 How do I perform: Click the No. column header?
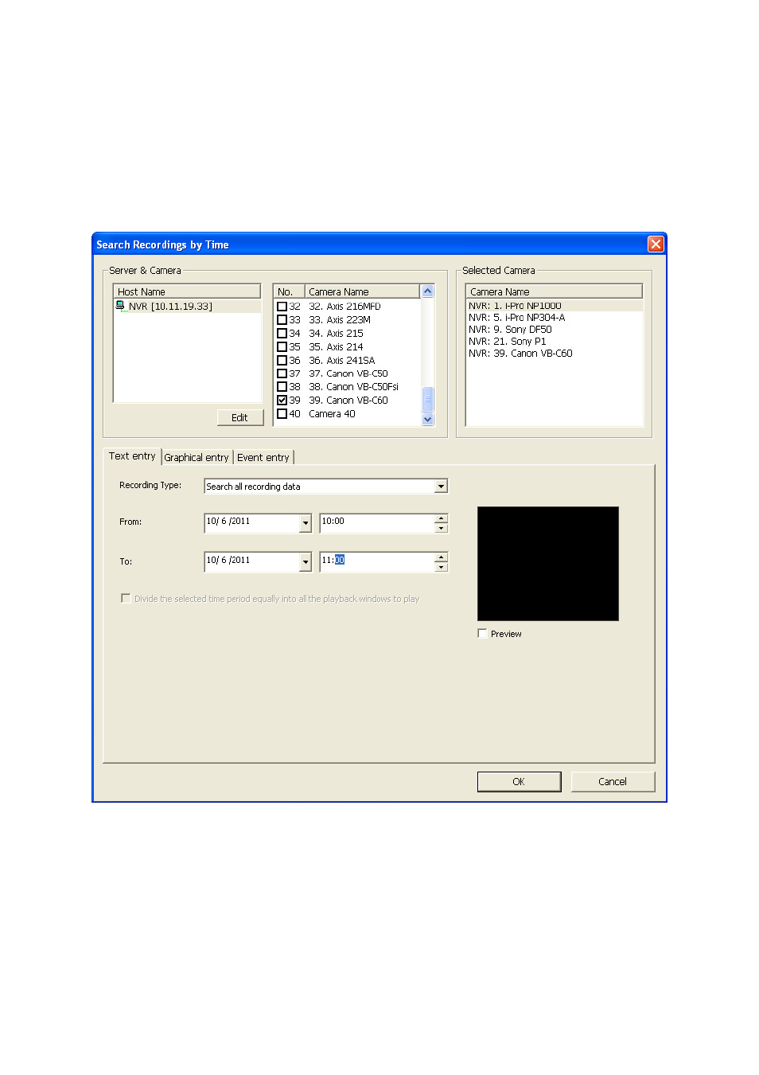(290, 291)
